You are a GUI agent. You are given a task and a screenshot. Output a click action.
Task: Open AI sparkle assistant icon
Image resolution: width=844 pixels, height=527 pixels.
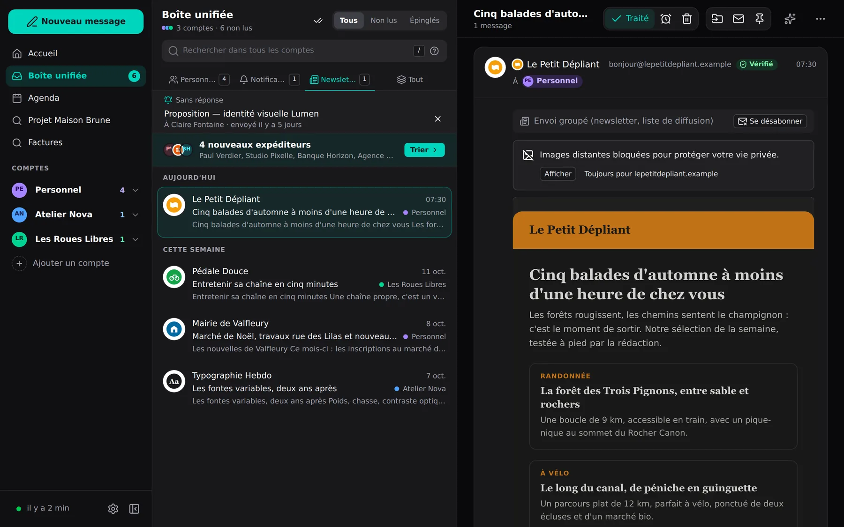pos(790,19)
